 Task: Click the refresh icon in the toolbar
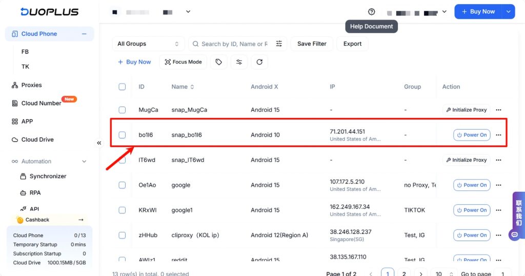tap(259, 62)
